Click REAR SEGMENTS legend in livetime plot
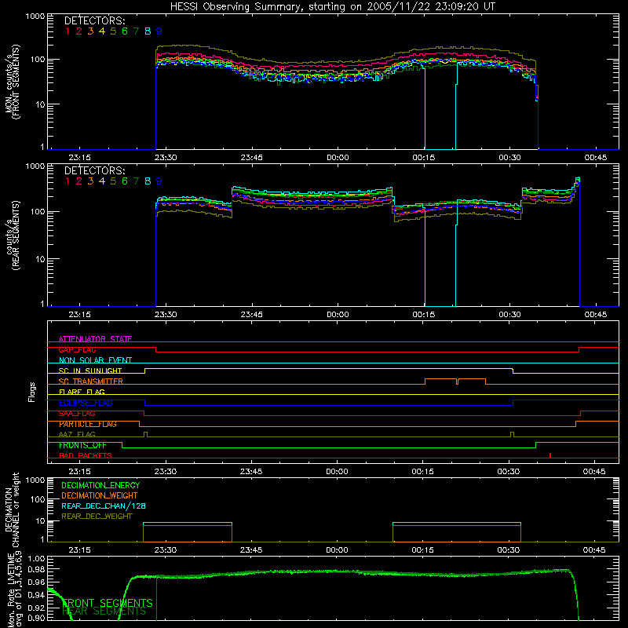 point(104,612)
